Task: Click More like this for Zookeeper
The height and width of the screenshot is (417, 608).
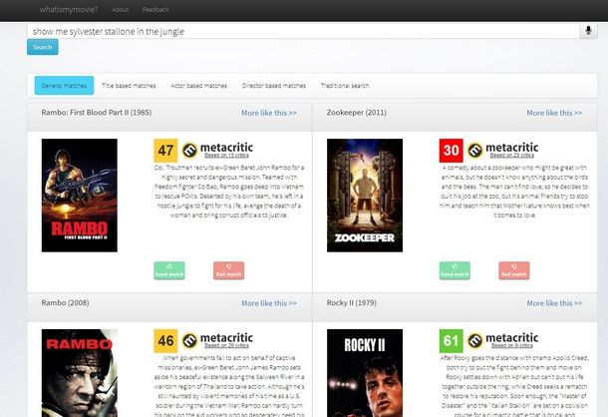Action: 554,113
